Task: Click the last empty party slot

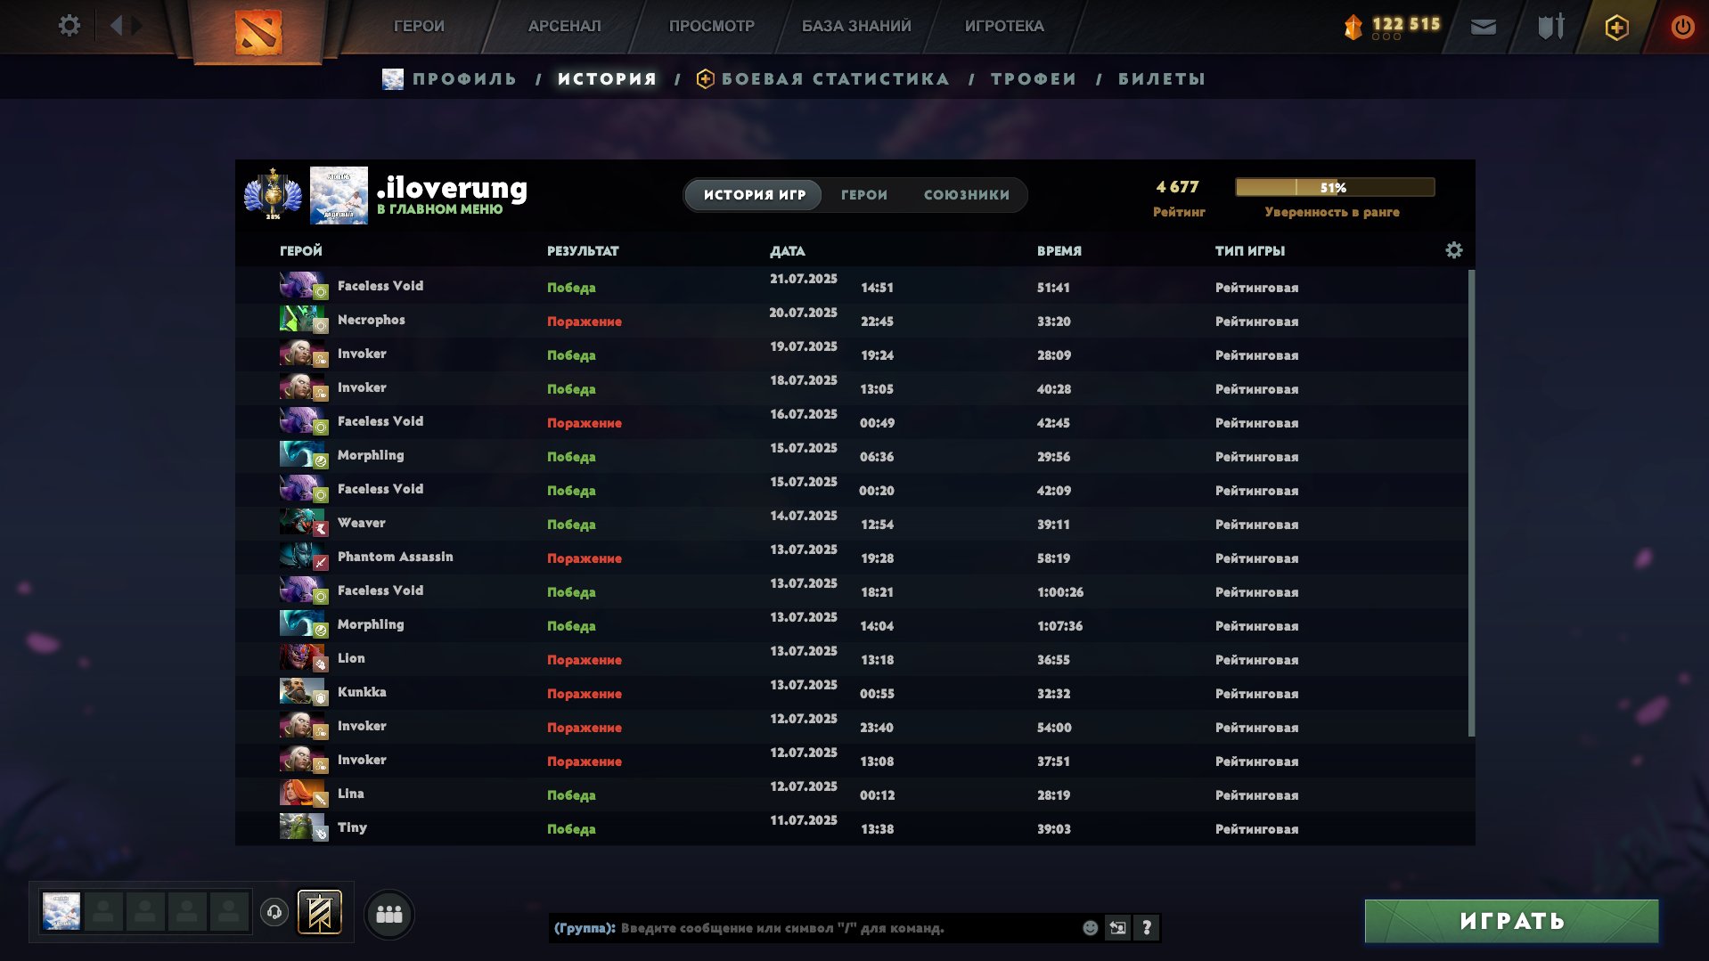Action: tap(229, 912)
